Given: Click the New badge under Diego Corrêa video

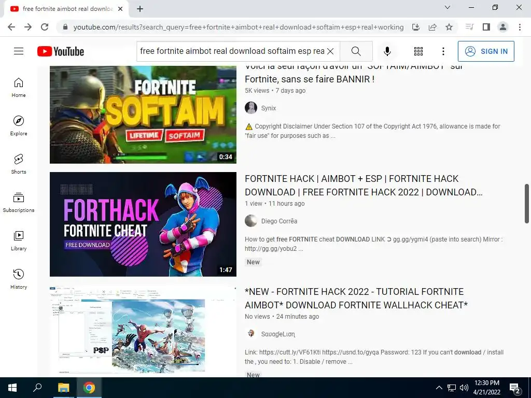Looking at the screenshot, I should 253,262.
